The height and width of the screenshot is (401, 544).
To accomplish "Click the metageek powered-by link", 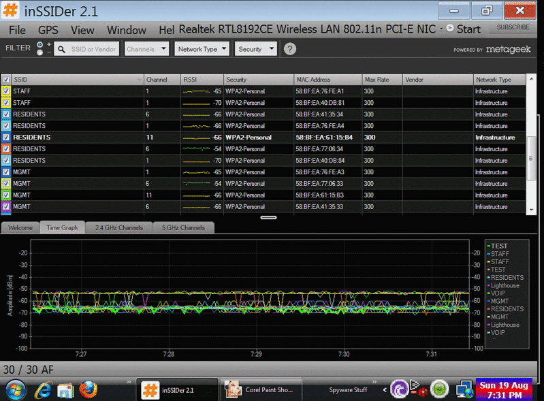I will [x=509, y=49].
